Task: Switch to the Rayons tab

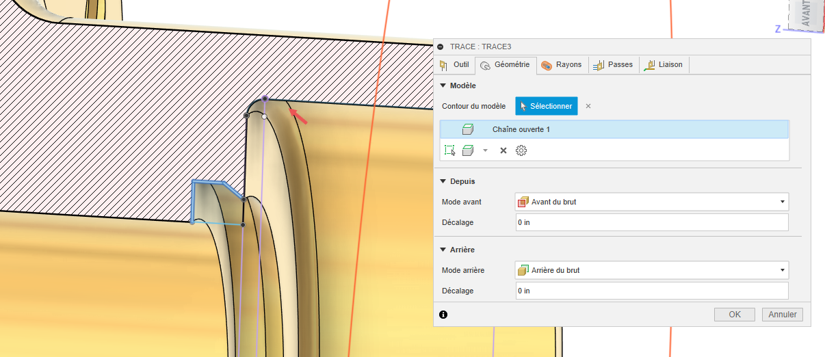Action: pos(561,65)
